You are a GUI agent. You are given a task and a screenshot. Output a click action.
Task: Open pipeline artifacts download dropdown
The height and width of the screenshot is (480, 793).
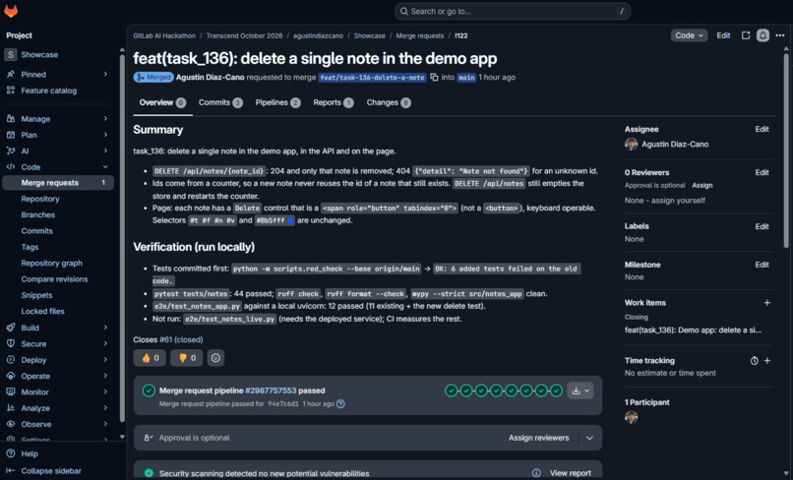pyautogui.click(x=580, y=390)
